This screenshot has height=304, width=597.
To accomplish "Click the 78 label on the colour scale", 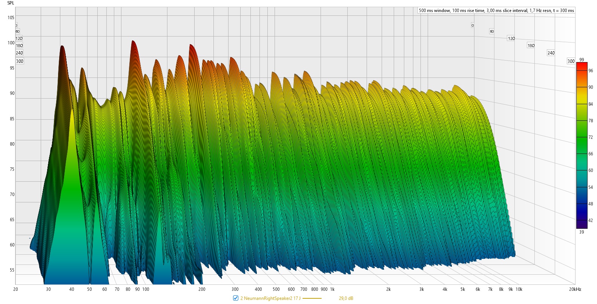I will point(591,121).
